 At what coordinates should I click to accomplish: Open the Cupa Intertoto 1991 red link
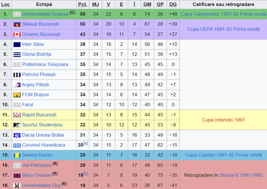[223, 120]
